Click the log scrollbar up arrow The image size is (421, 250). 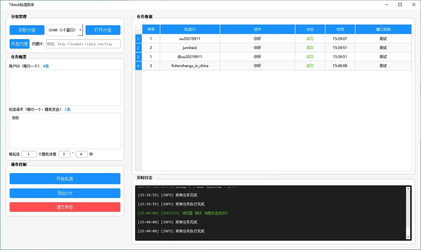(408, 189)
